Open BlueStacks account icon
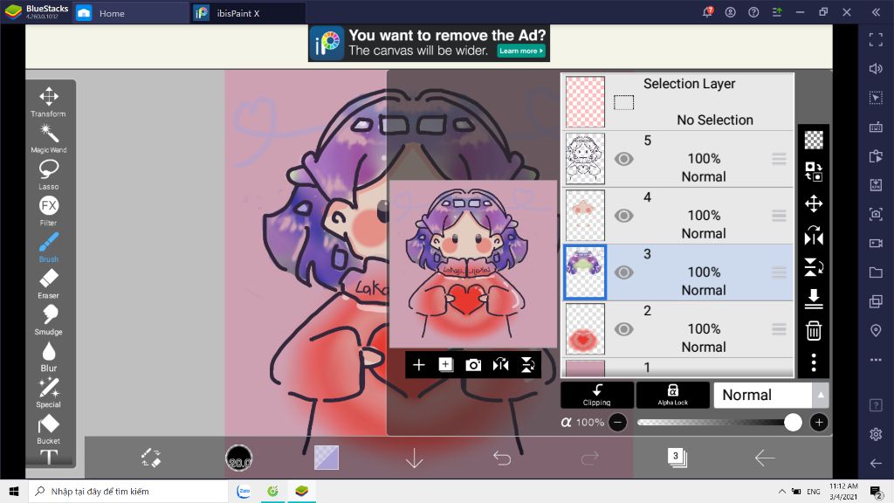The image size is (894, 503). (x=731, y=12)
